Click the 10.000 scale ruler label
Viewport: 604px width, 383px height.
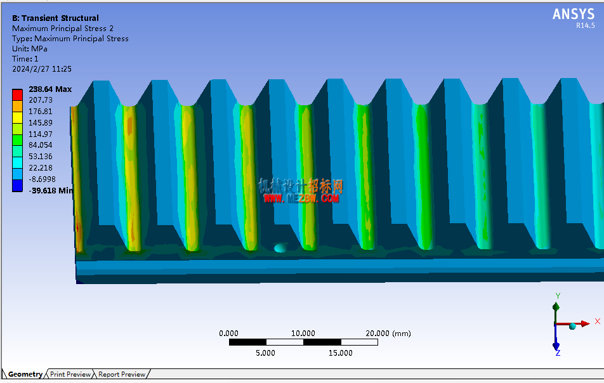(x=303, y=334)
